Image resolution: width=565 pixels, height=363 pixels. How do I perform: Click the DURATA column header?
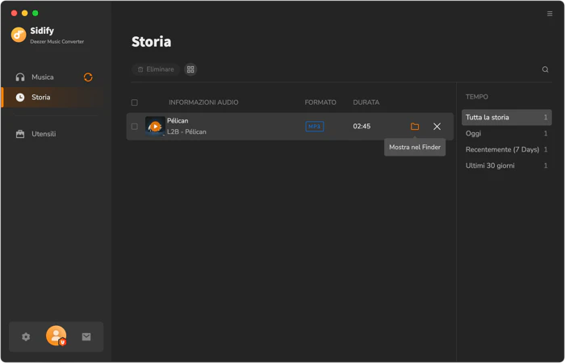coord(366,102)
